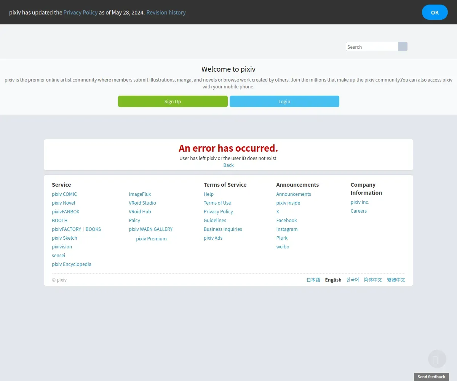Open pixiv COMIC service link
This screenshot has width=457, height=381.
(64, 194)
